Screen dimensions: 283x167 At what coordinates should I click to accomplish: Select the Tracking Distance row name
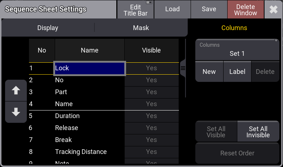81,152
